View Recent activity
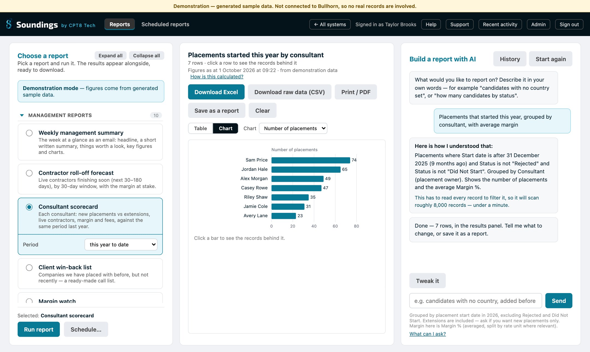 (500, 24)
